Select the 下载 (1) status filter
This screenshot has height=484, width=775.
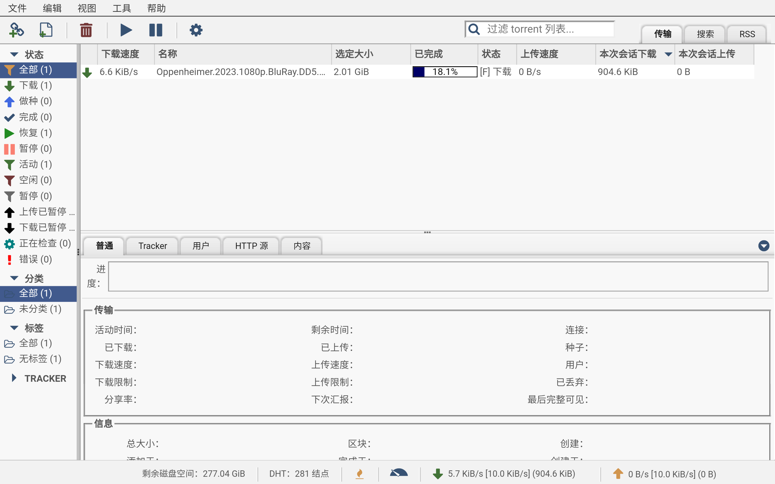coord(38,86)
